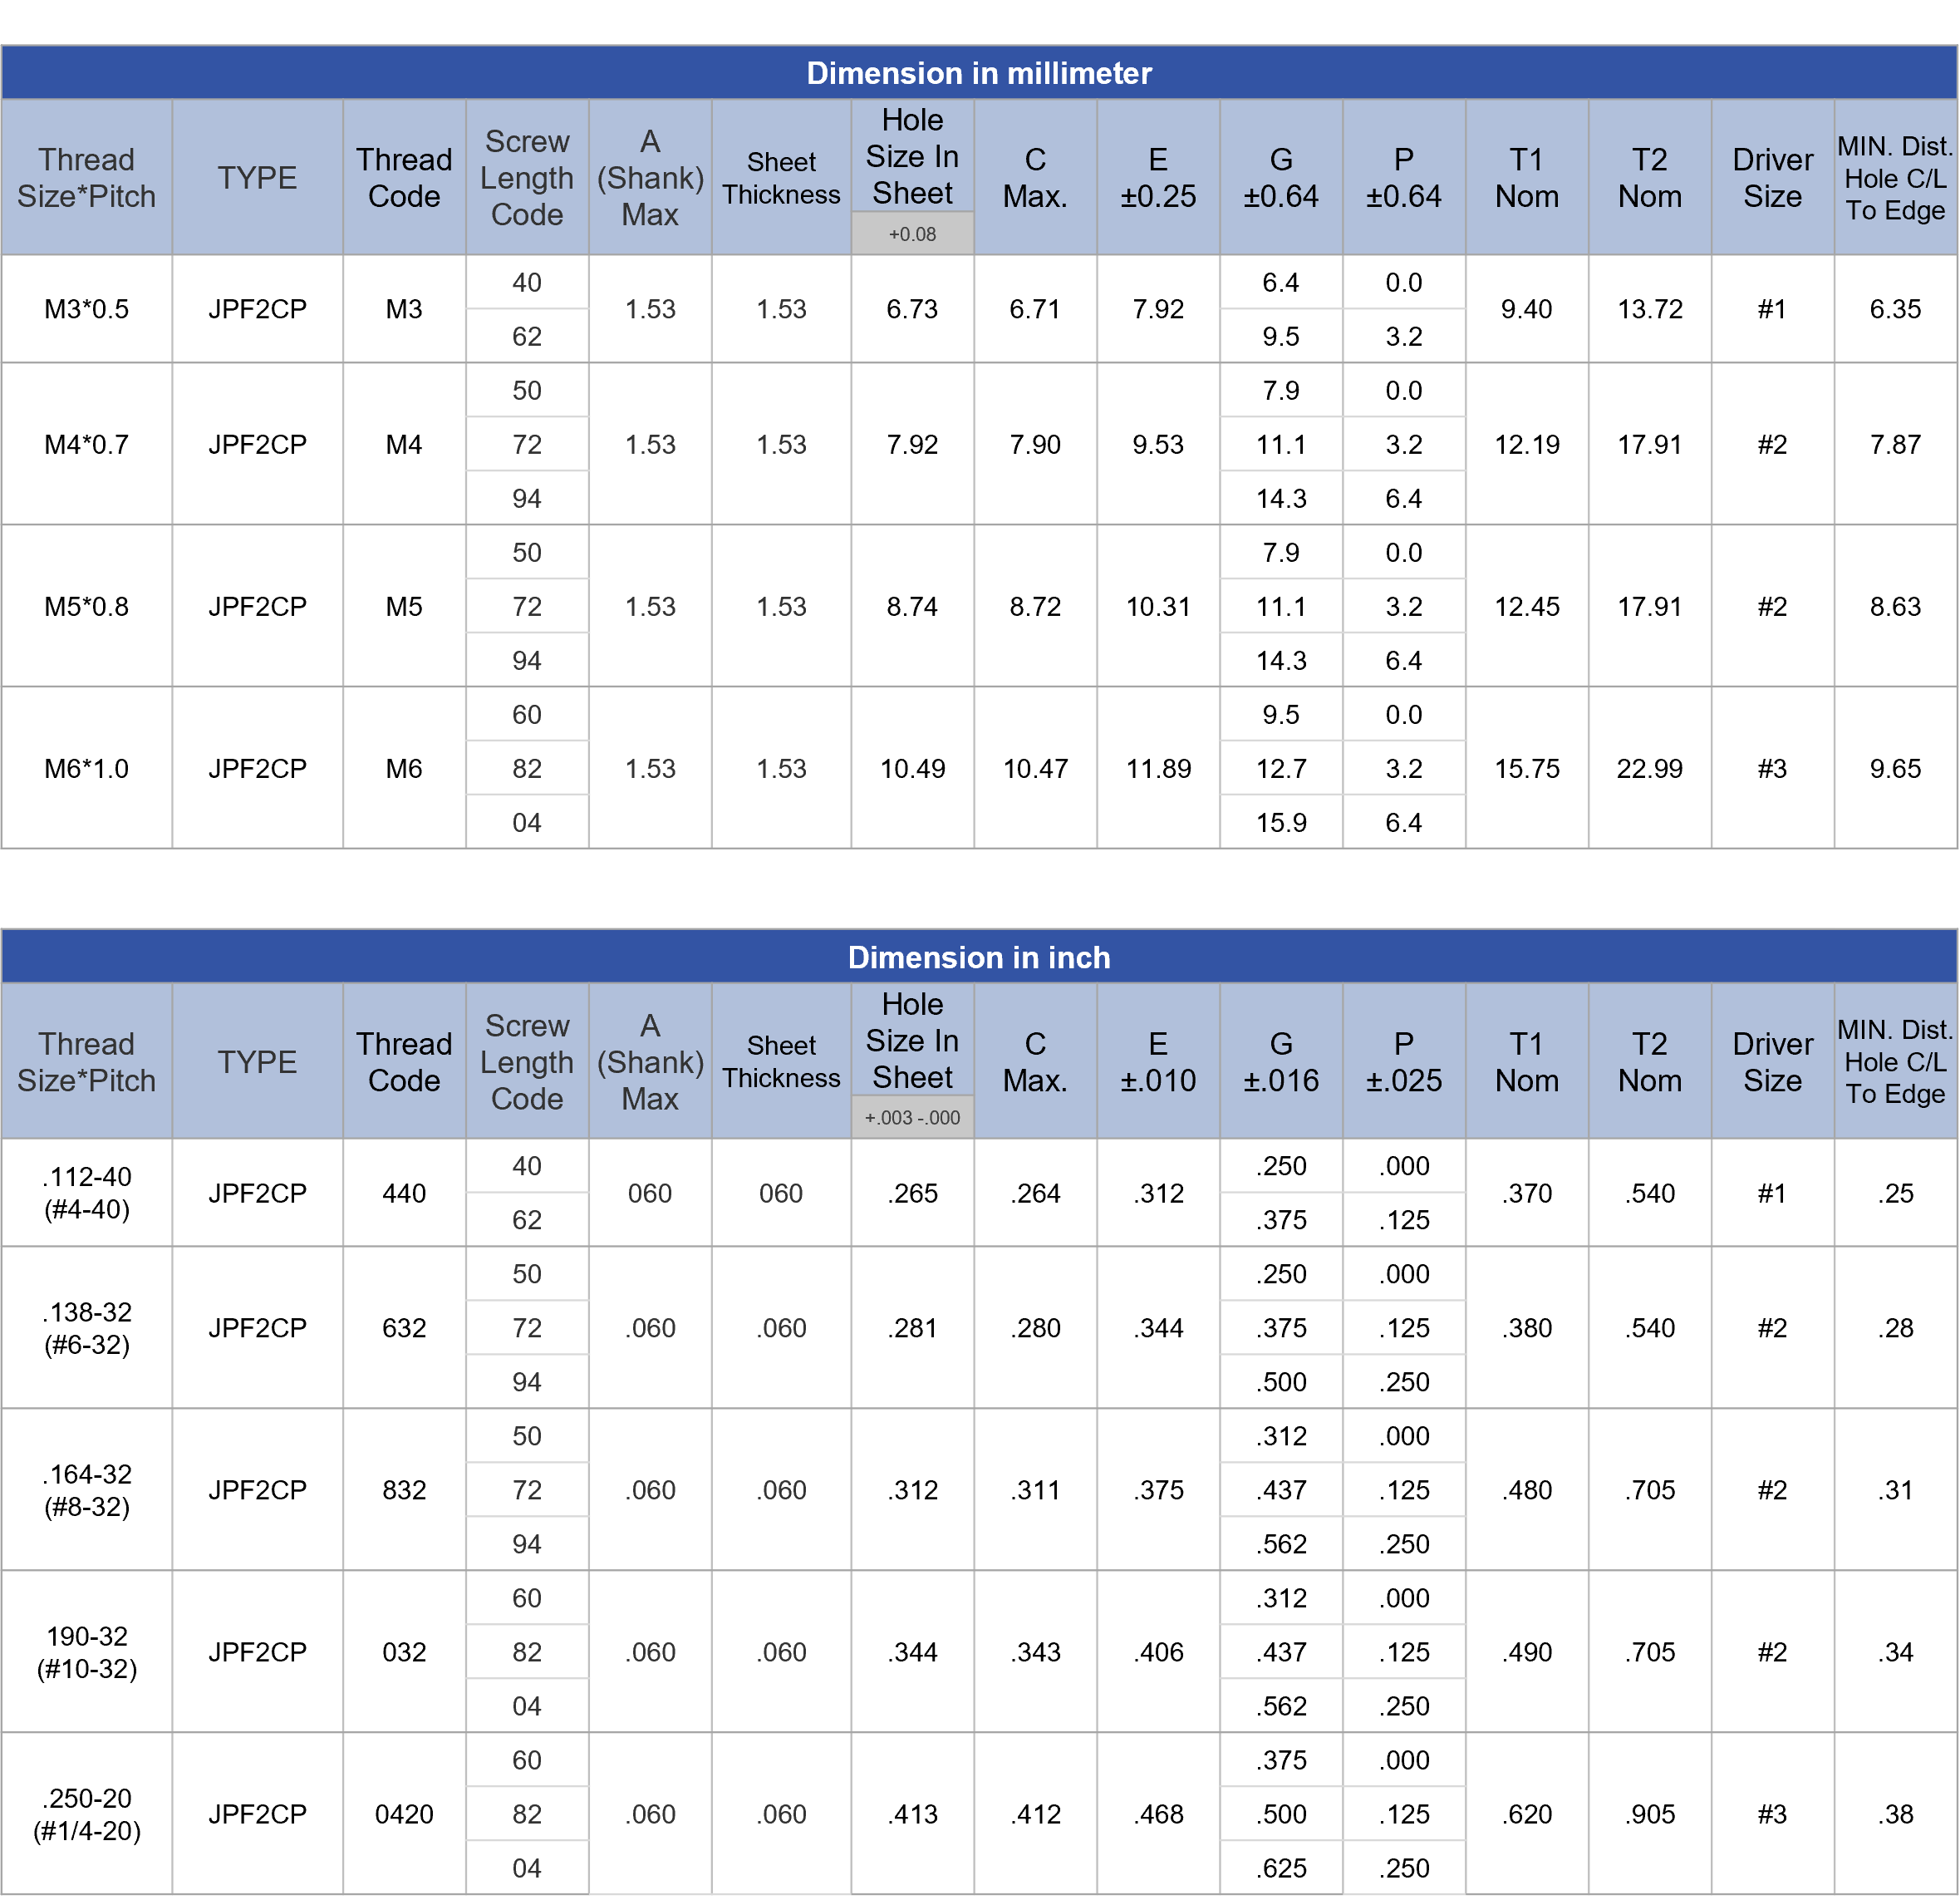Select E value .375 in #8-32 row

tap(1158, 1489)
